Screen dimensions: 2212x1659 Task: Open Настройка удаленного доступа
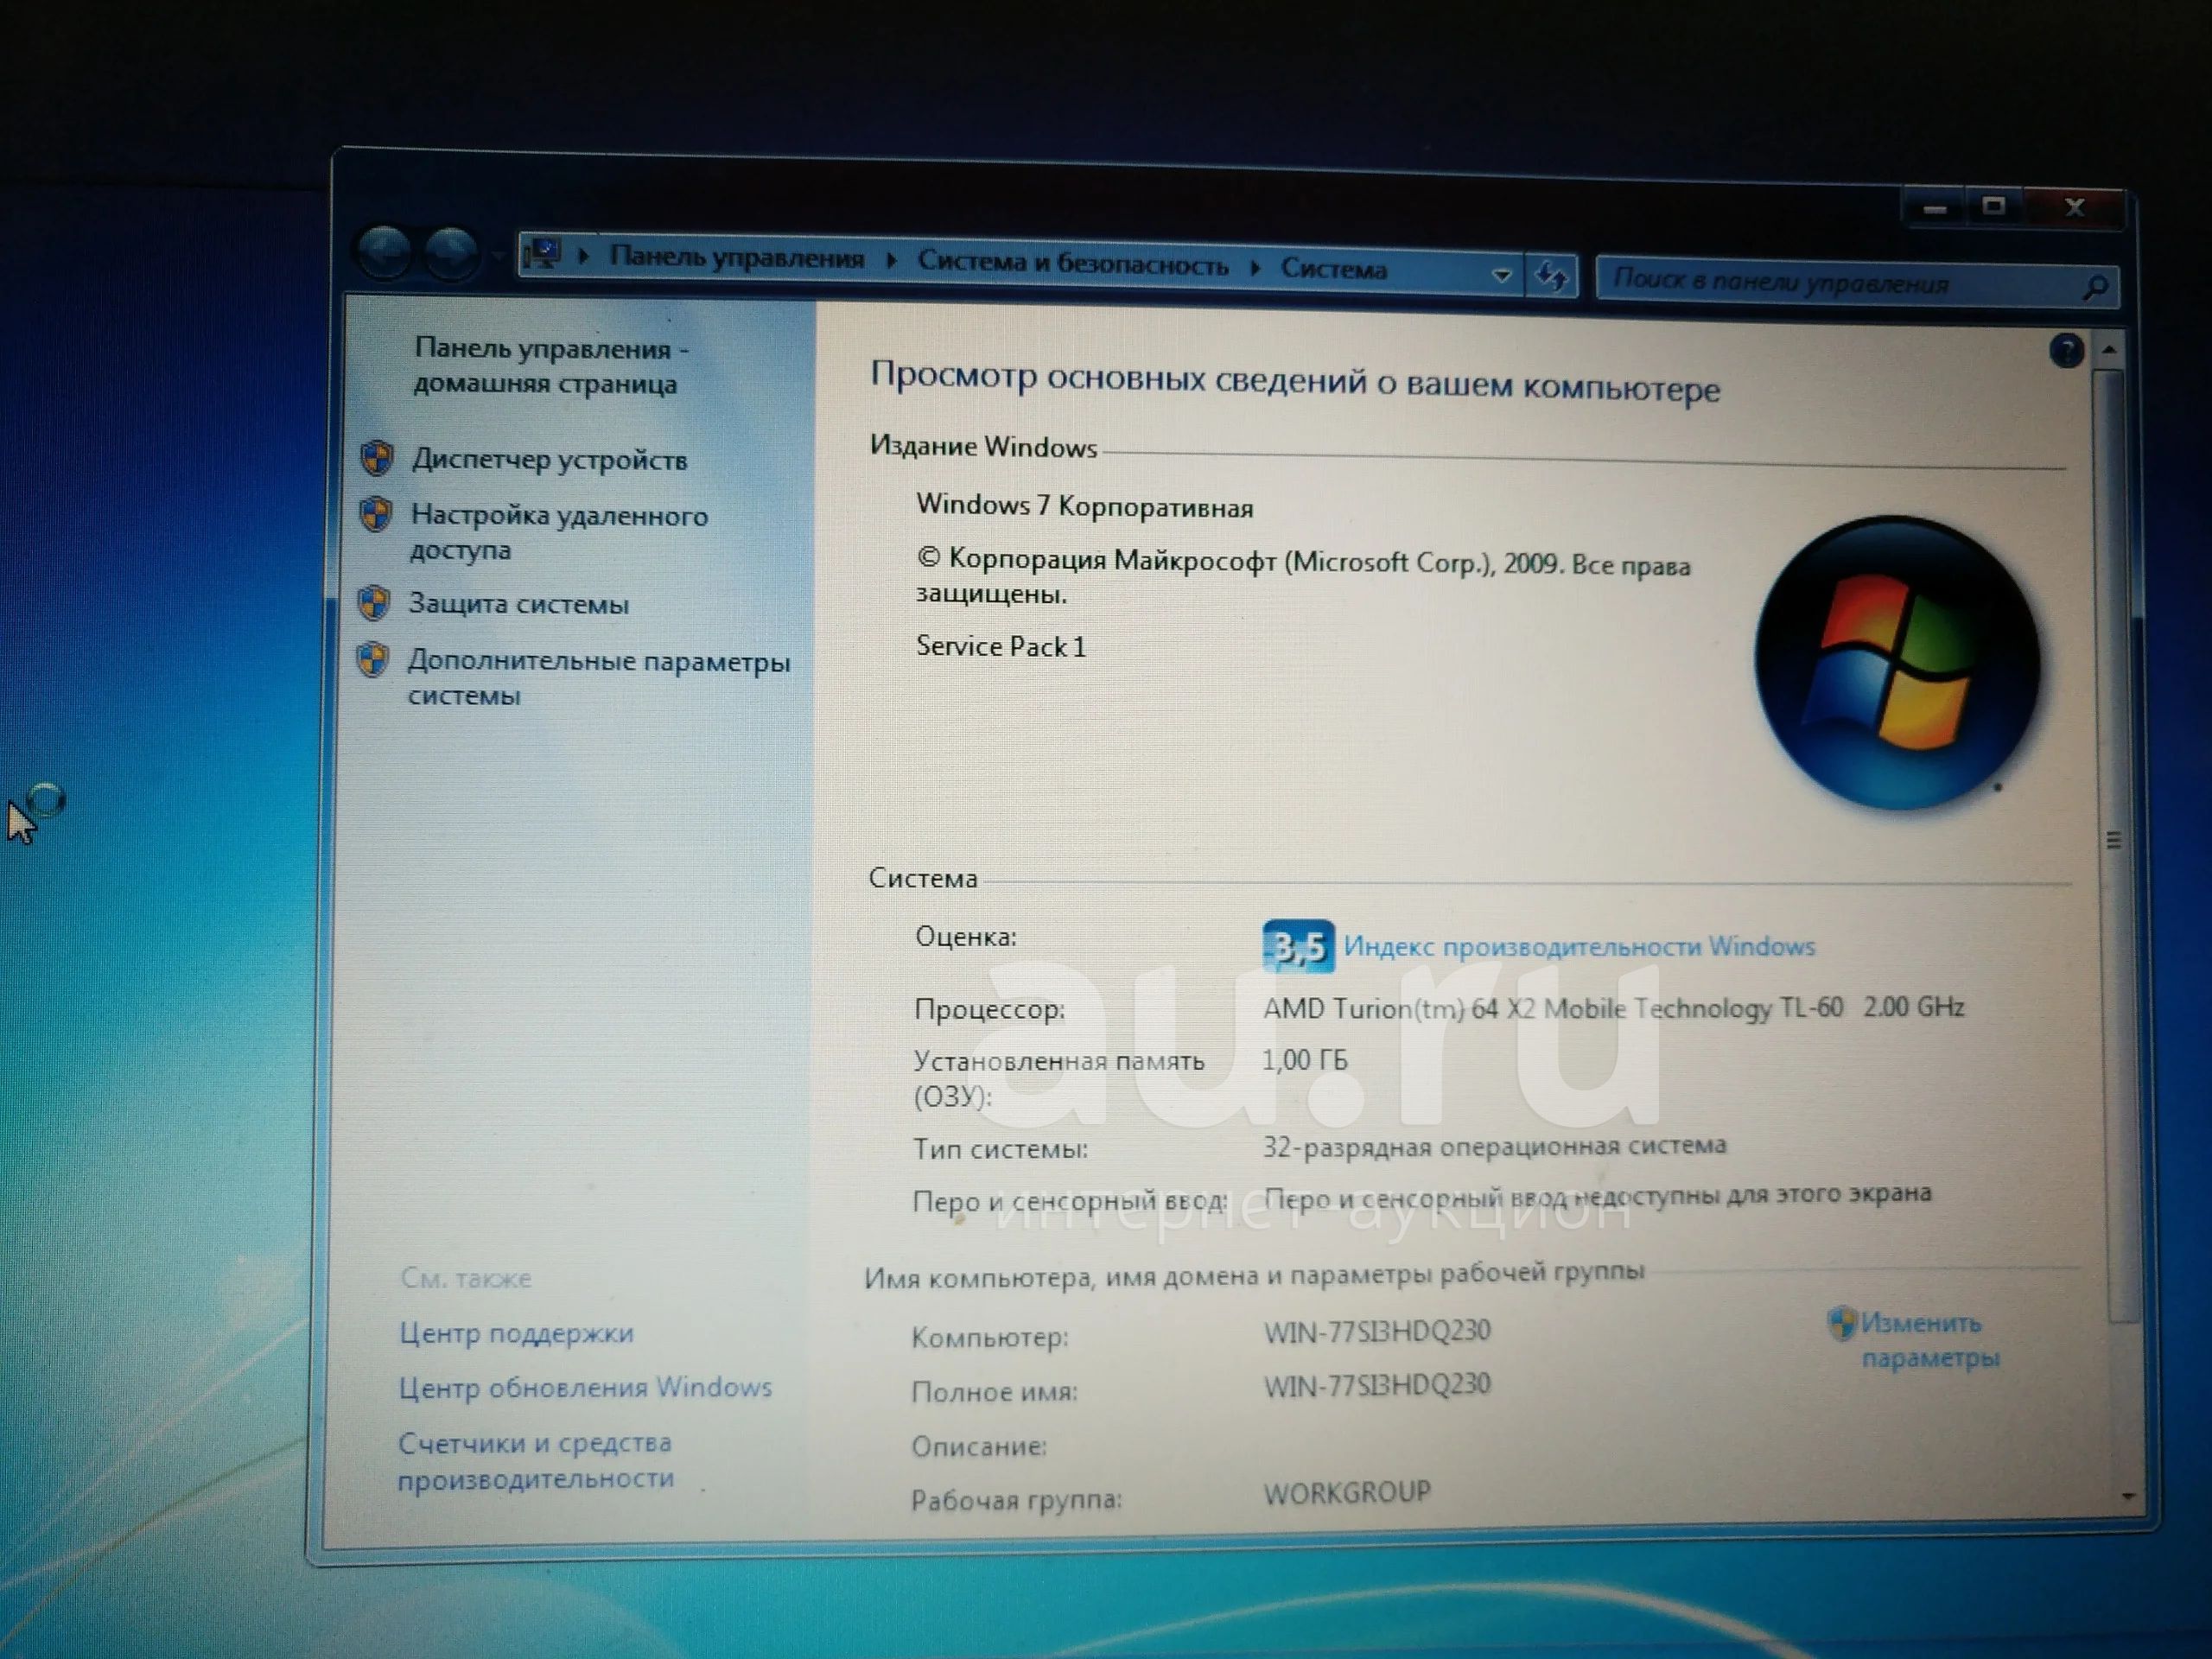(559, 532)
